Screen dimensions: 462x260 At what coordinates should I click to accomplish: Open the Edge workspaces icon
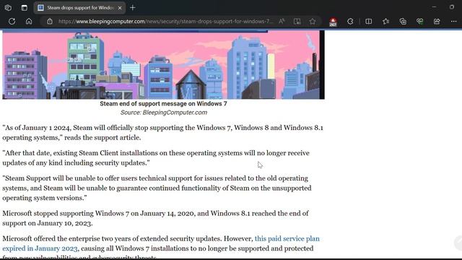8,8
